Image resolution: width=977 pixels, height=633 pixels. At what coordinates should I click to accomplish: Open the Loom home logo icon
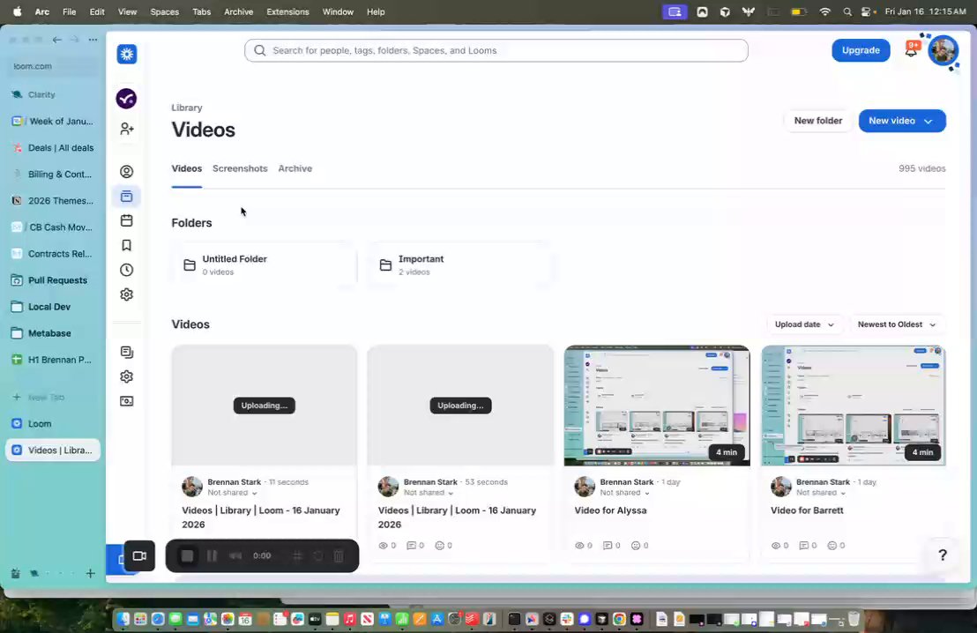coord(126,54)
